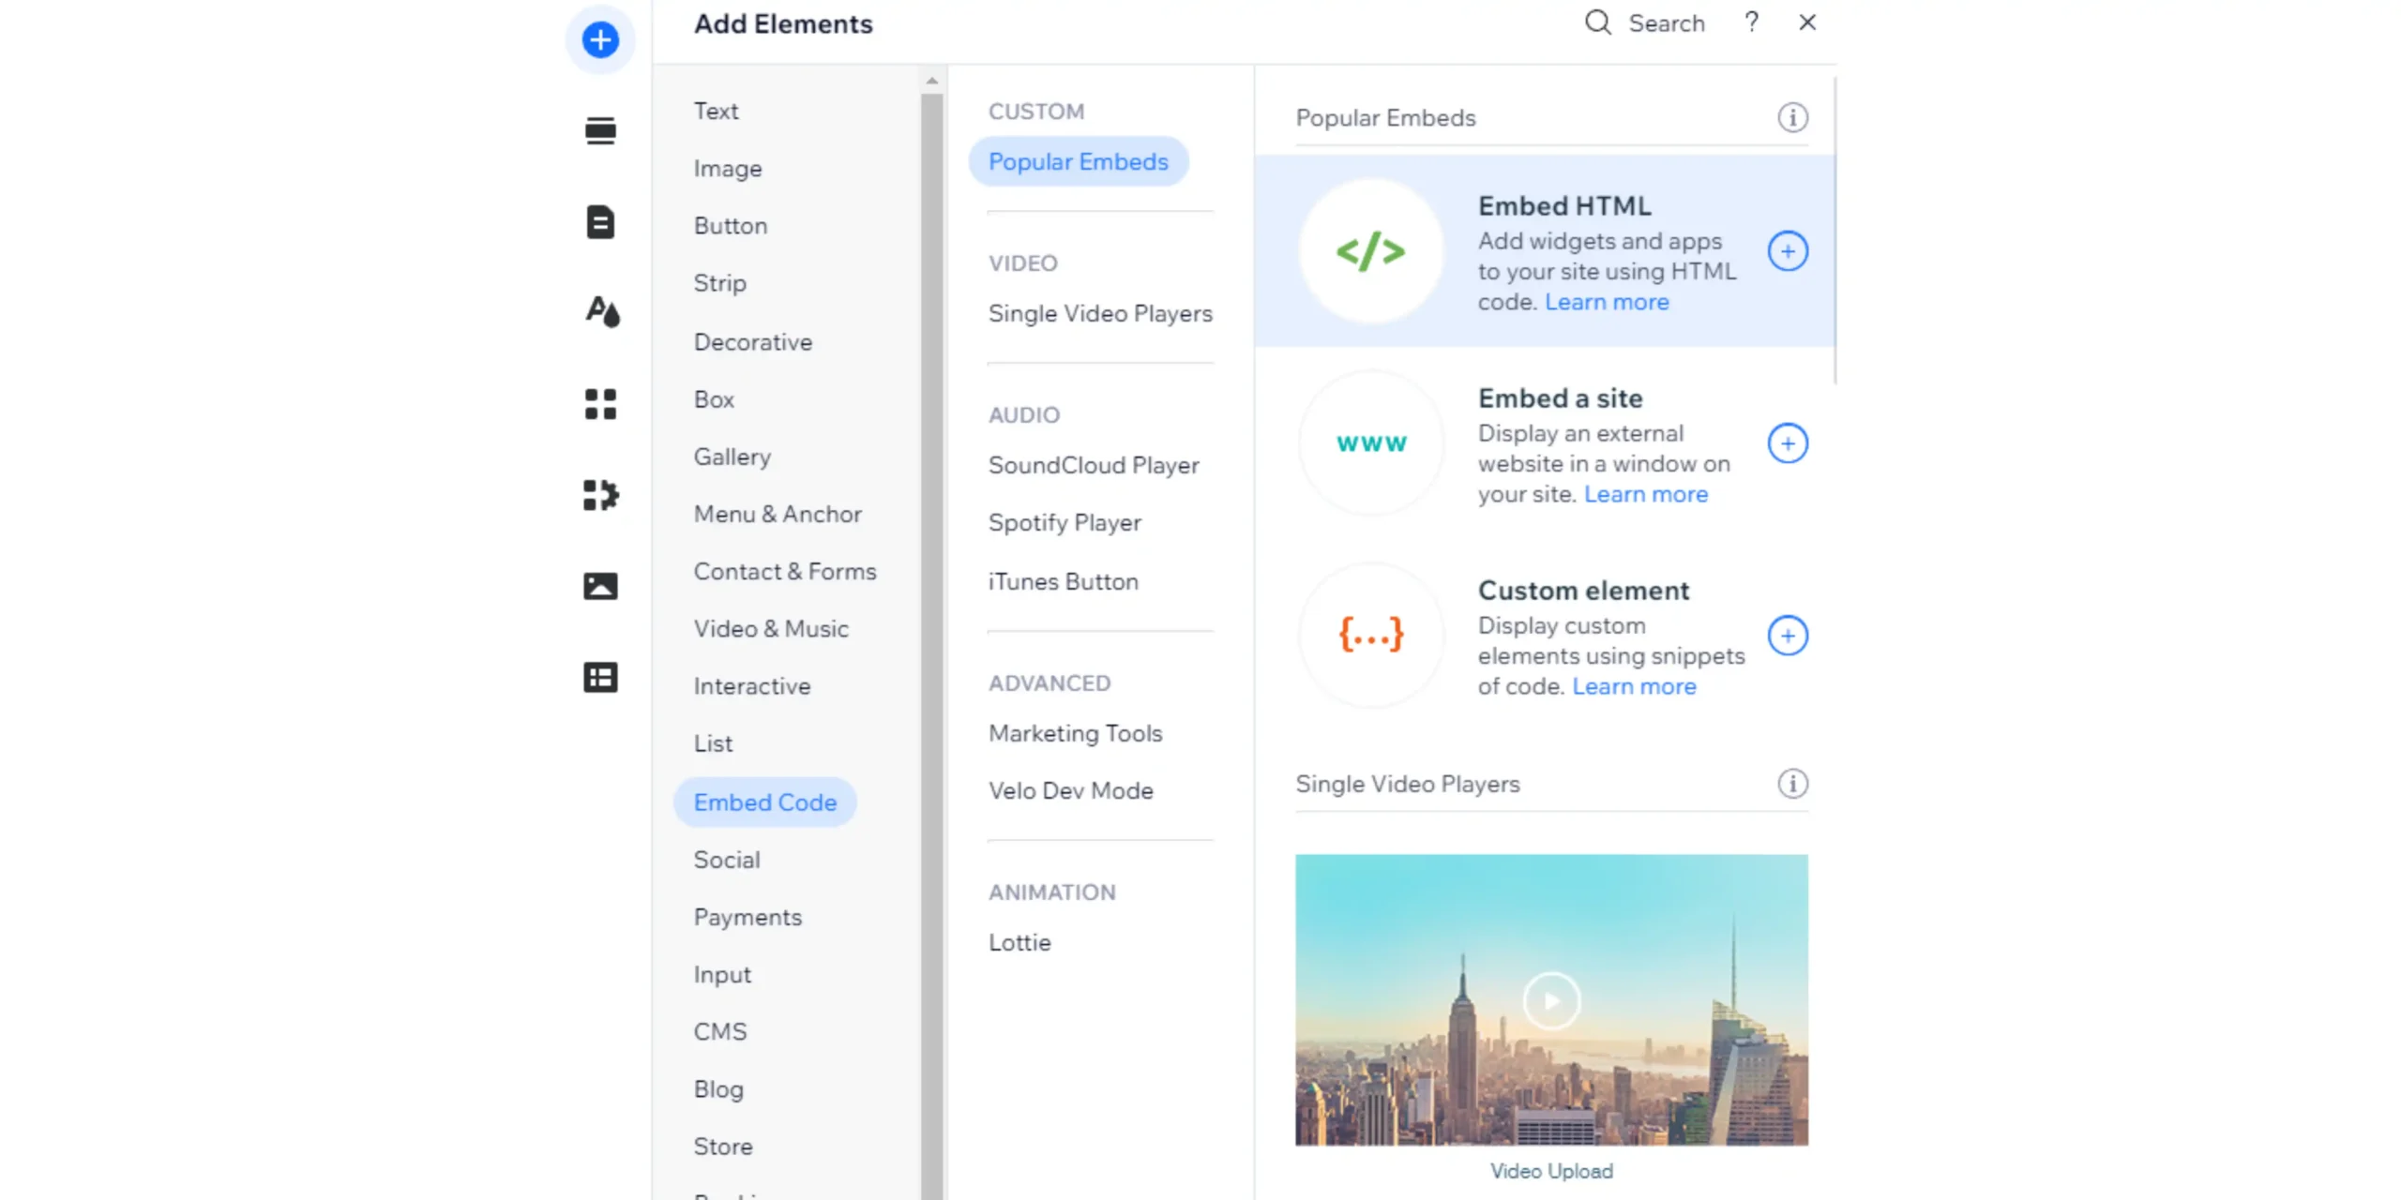The height and width of the screenshot is (1200, 2401).
Task: Open the installed apps settings icon
Action: (599, 495)
